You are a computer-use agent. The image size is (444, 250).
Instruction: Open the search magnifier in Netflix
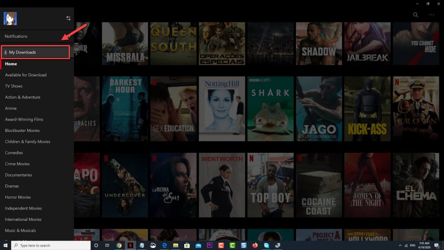tap(415, 15)
